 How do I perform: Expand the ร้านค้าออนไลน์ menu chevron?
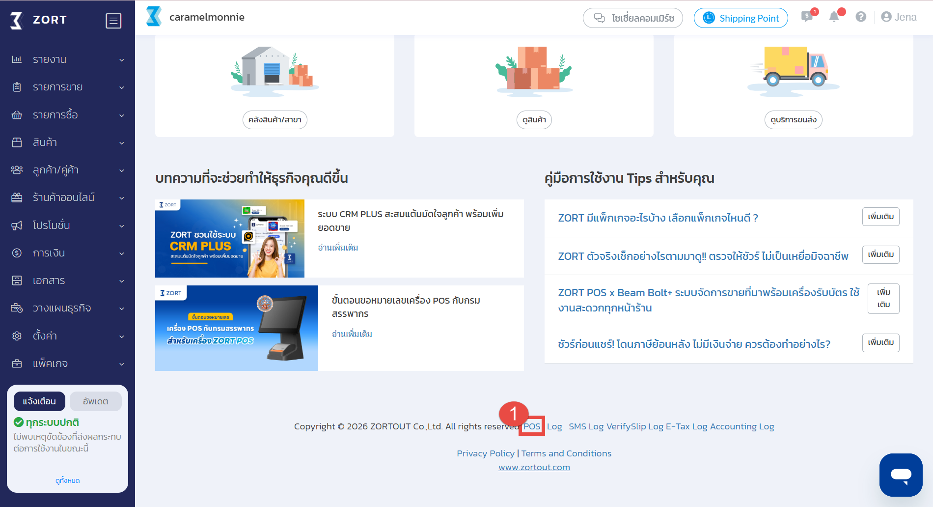click(122, 198)
